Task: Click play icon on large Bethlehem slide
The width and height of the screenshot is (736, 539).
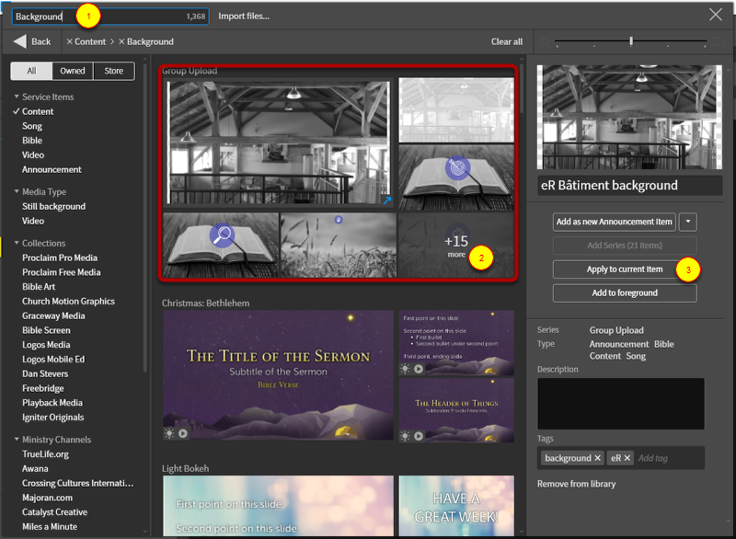Action: click(x=183, y=433)
